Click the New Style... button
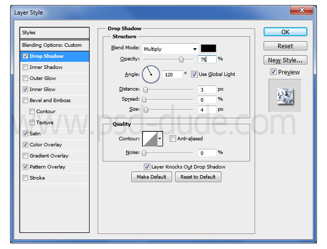Viewport: 327px width, 249px height. [285, 60]
